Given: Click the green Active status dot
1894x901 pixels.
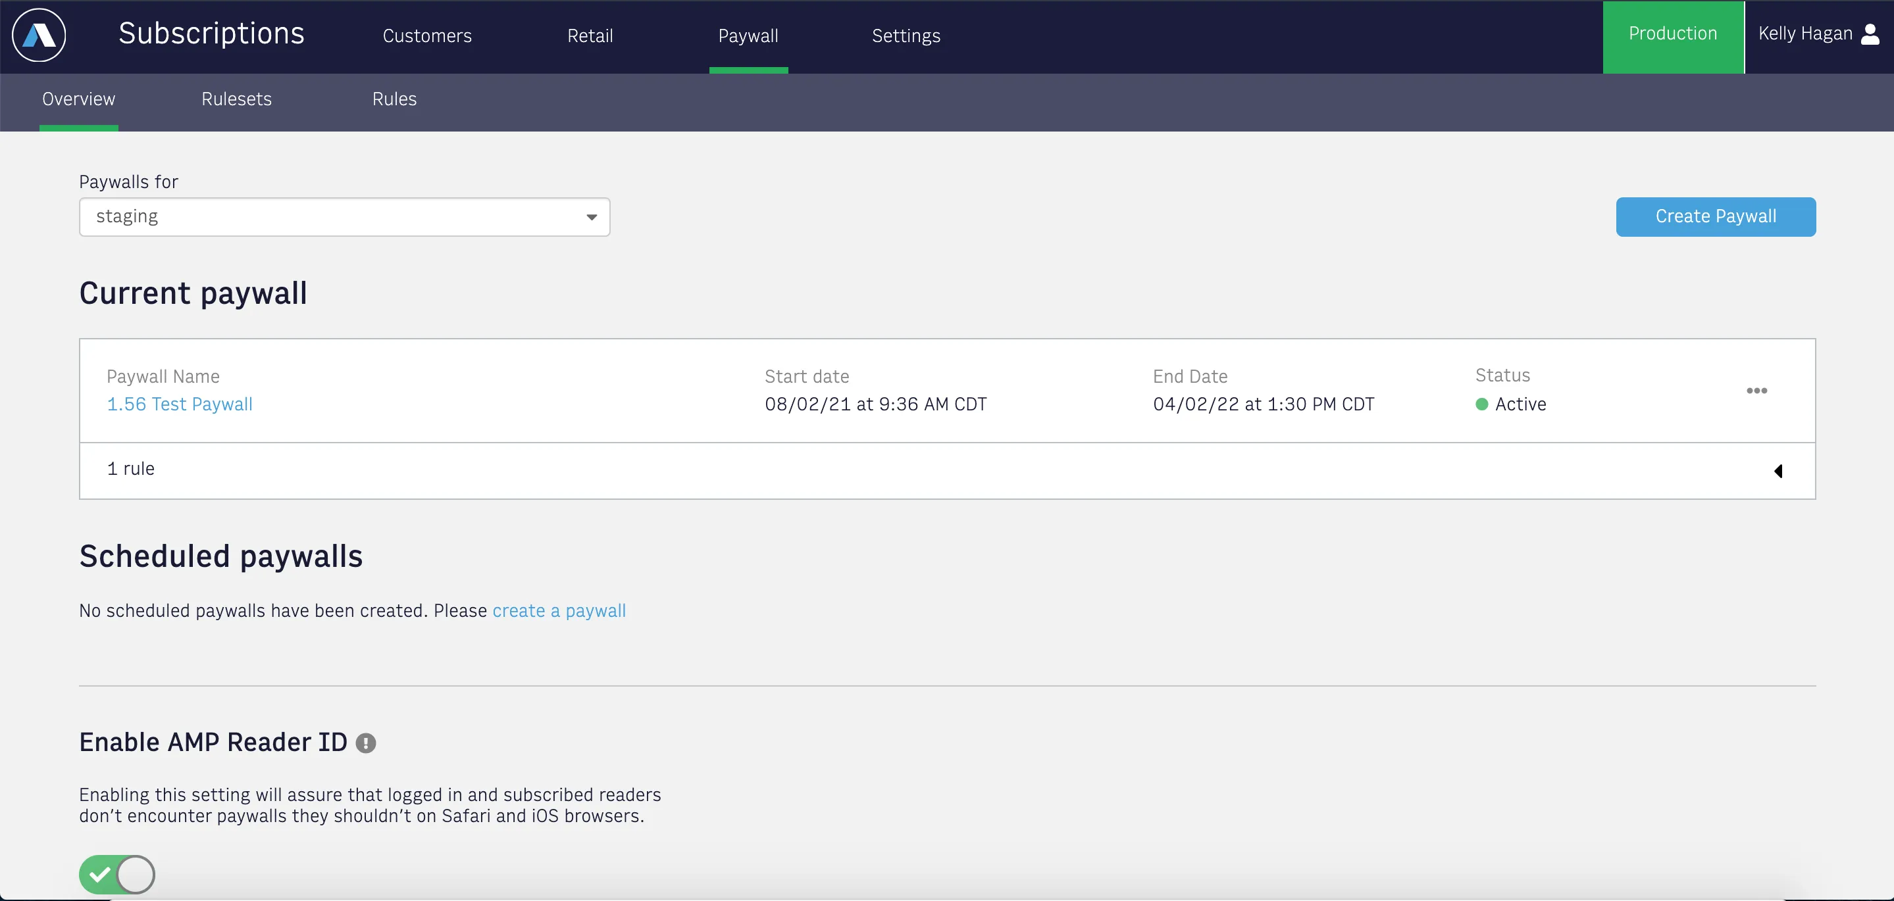Looking at the screenshot, I should click(1481, 404).
